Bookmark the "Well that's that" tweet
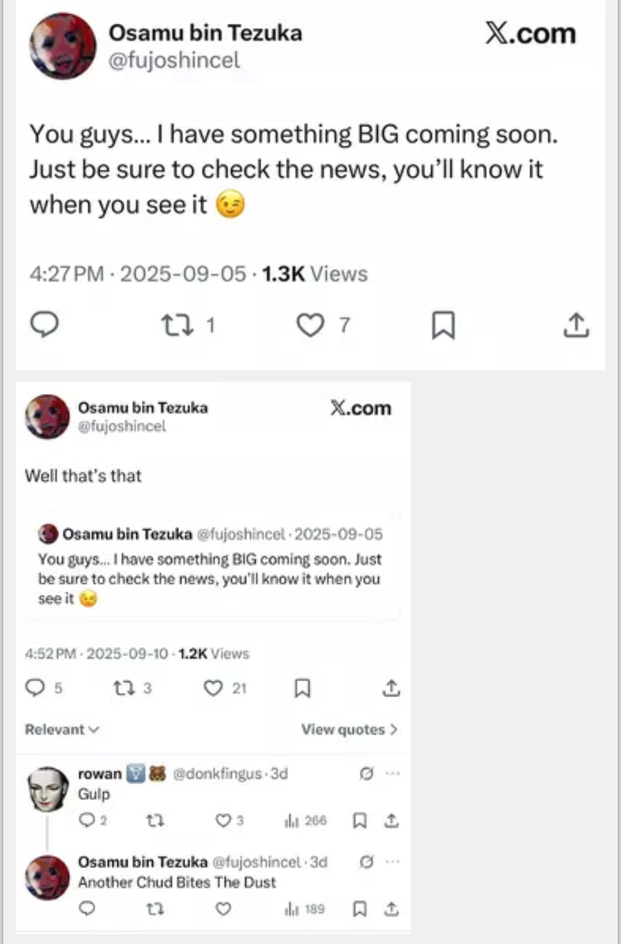The image size is (621, 944). [302, 688]
